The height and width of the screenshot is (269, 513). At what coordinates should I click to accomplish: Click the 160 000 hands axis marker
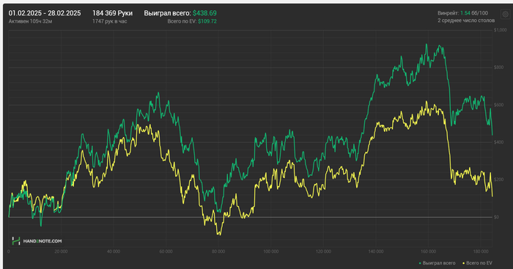pyautogui.click(x=428, y=251)
